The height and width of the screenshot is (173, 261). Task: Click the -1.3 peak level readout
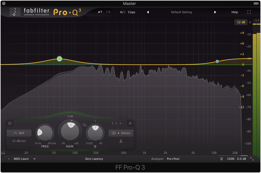[256, 20]
